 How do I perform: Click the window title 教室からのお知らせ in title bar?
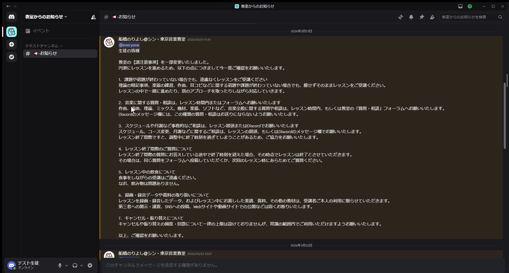coord(258,6)
